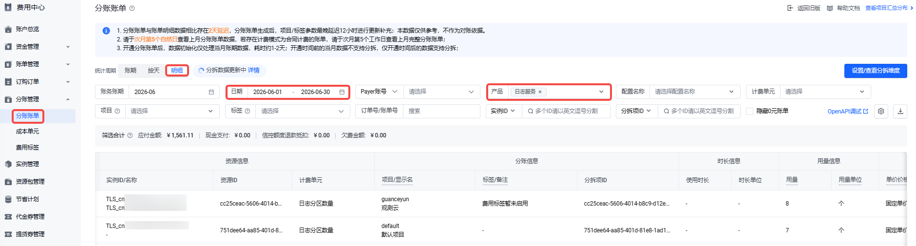Open the 实例ID type selector

click(503, 111)
